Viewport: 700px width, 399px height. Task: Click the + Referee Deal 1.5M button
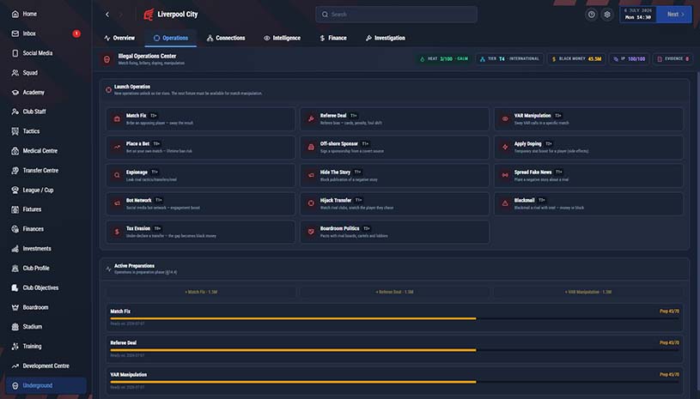coord(394,292)
